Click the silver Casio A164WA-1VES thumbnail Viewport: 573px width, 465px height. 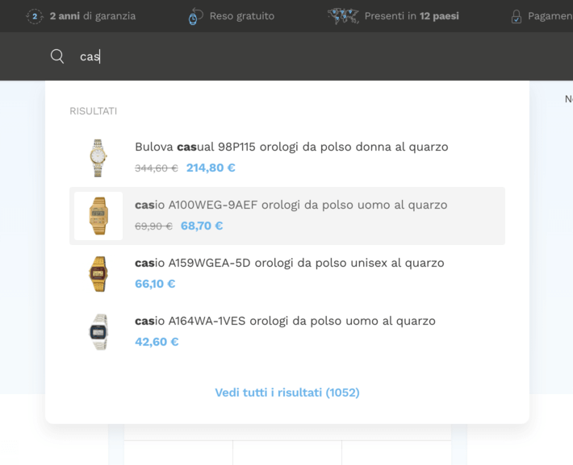pos(98,332)
